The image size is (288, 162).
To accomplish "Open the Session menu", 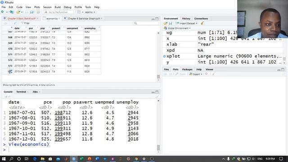I will click(x=47, y=7).
